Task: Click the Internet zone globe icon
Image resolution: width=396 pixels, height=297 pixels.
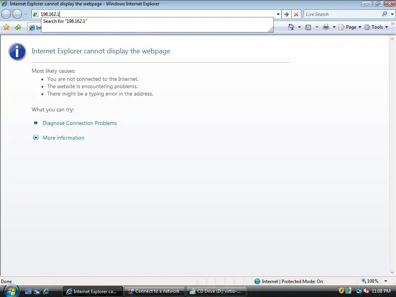Action: tap(257, 282)
